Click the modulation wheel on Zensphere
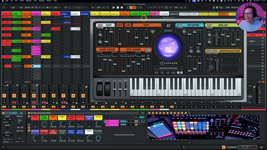 click(x=108, y=89)
